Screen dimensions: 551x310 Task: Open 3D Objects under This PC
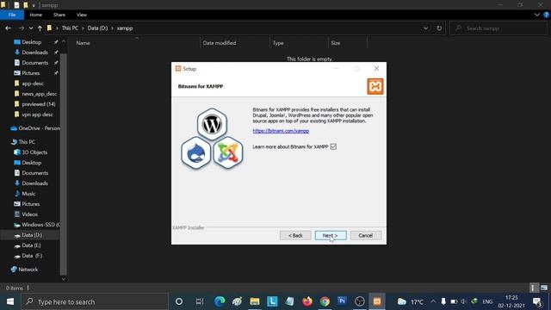pos(34,152)
